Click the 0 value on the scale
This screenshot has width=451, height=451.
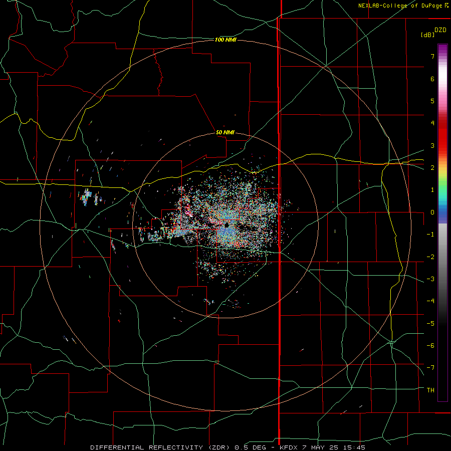point(432,212)
